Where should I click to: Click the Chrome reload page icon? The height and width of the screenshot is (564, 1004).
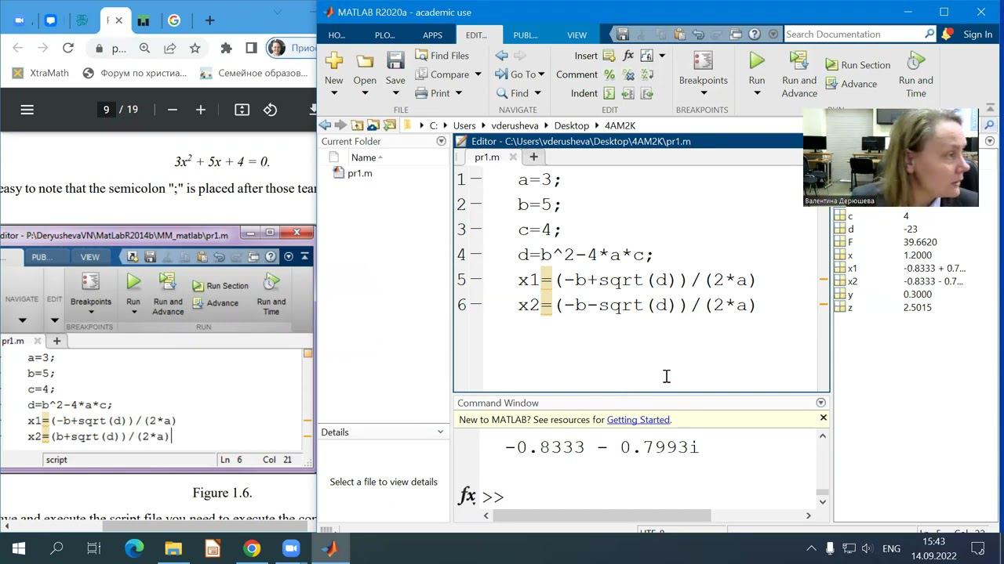click(68, 48)
